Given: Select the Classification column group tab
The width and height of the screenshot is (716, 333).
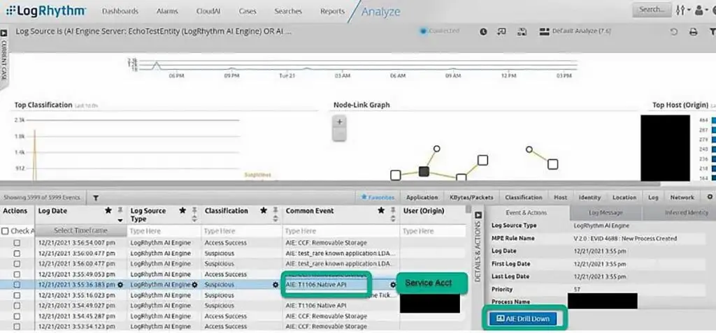Looking at the screenshot, I should tap(523, 198).
